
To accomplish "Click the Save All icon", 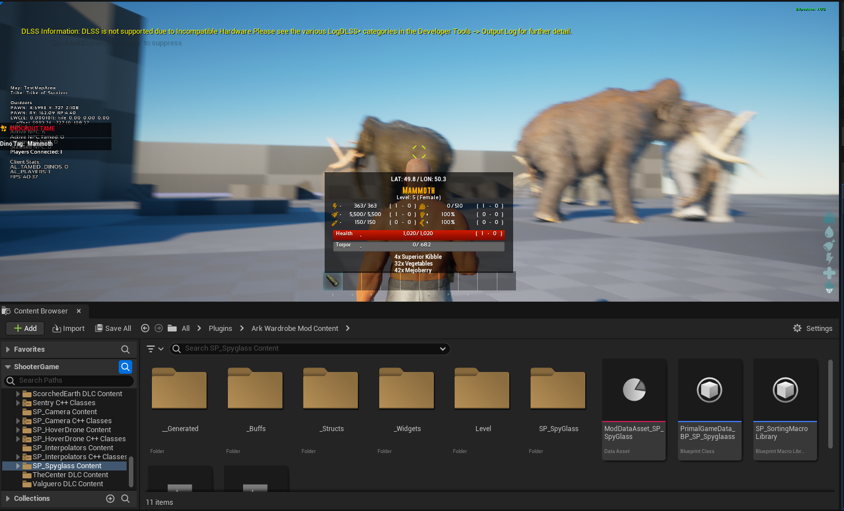I will tap(99, 328).
